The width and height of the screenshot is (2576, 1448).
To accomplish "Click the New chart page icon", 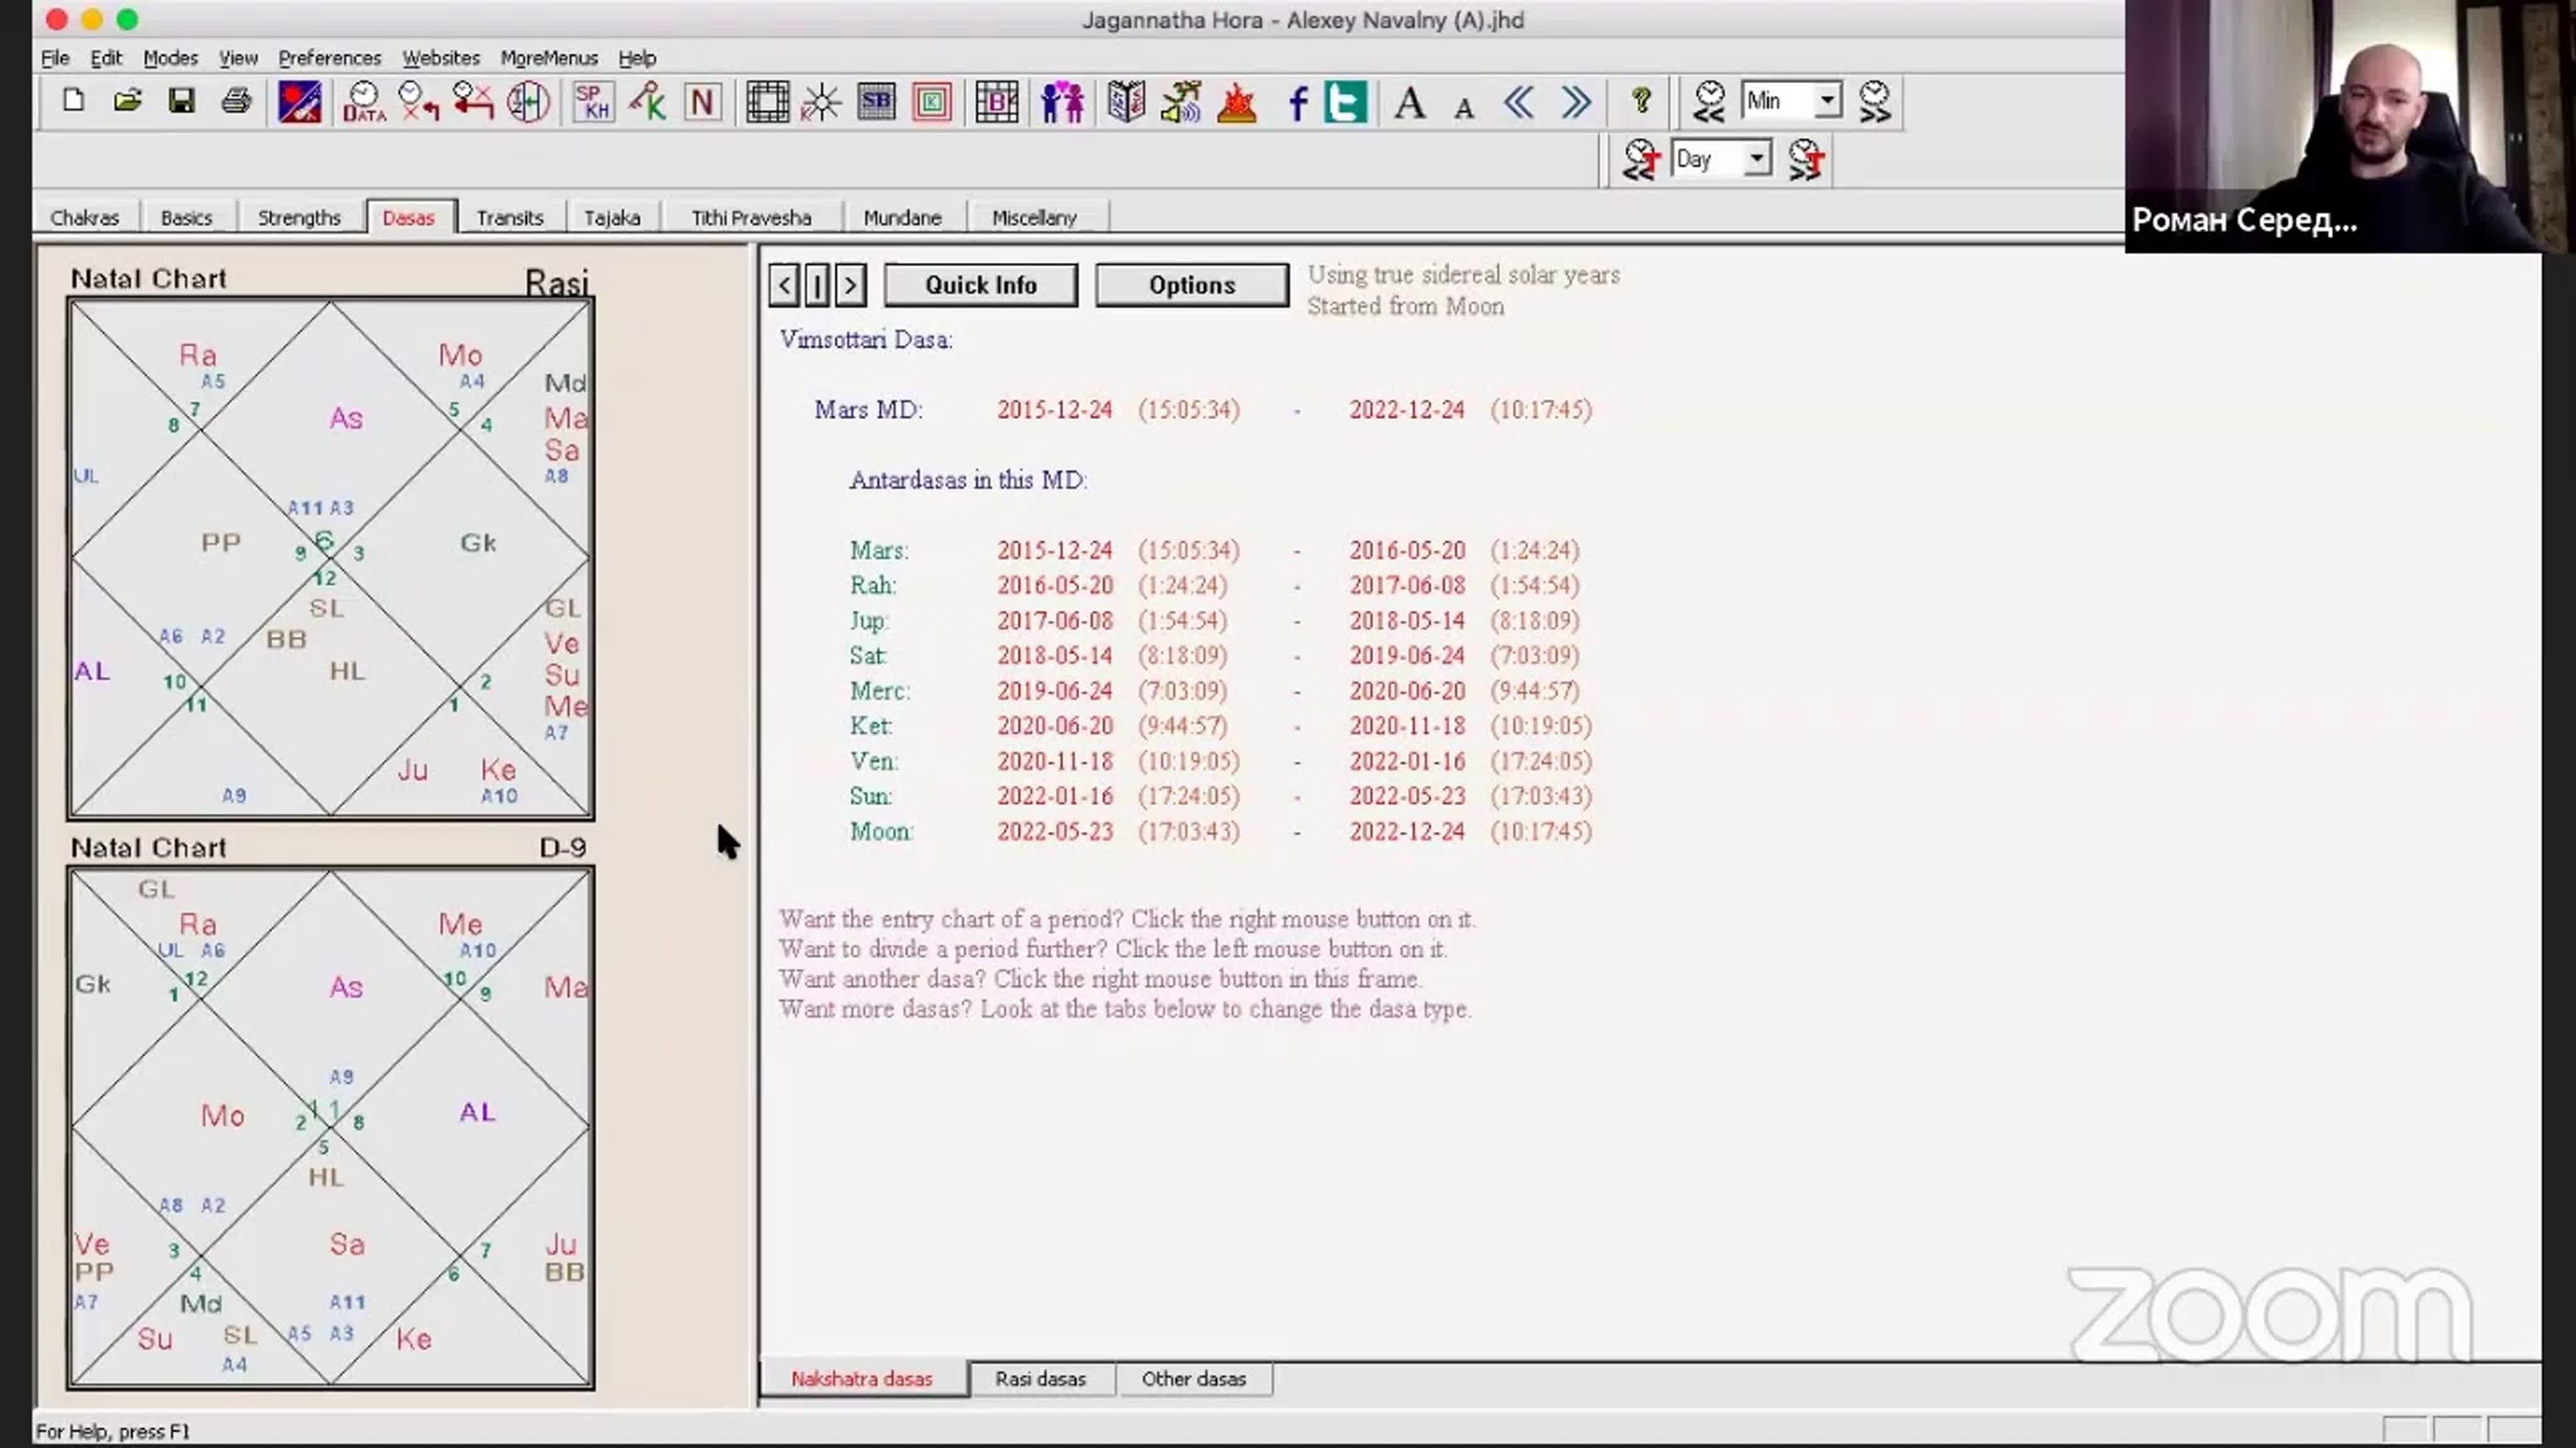I will pyautogui.click(x=73, y=101).
